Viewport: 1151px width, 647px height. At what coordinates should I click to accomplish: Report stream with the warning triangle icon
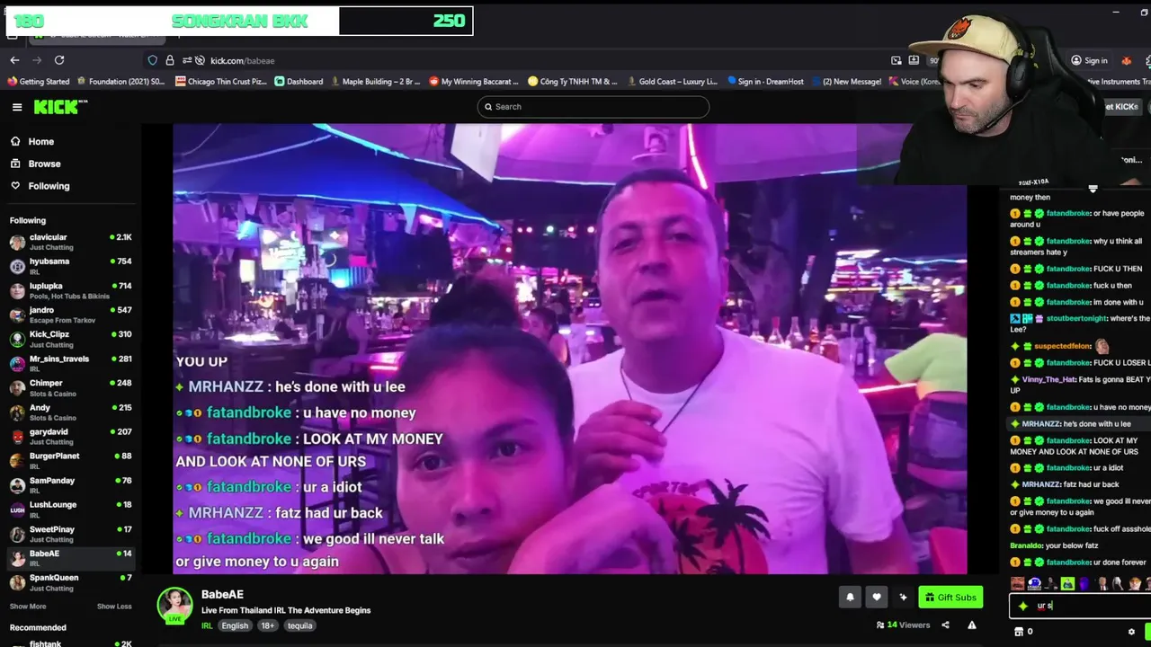[972, 625]
